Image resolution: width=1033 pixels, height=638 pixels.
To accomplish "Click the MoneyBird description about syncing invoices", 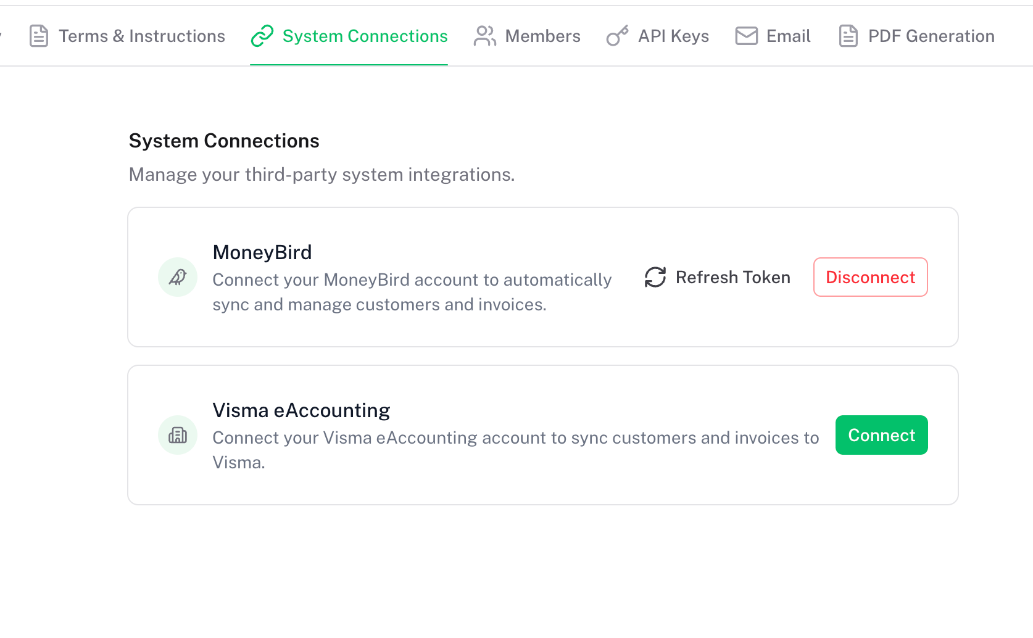I will pos(412,292).
